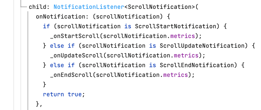Screen dimensions: 261x110
Task: Click metrics in the _onEndScroll line
Action: click(x=175, y=75)
